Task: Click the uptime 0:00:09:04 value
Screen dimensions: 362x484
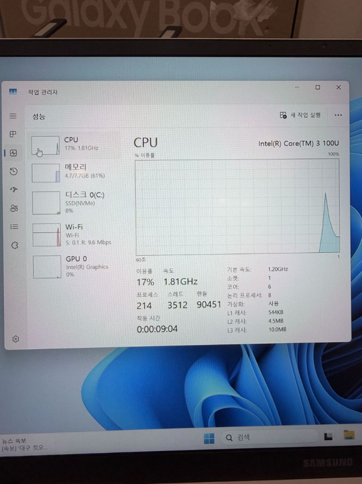Action: click(x=157, y=329)
